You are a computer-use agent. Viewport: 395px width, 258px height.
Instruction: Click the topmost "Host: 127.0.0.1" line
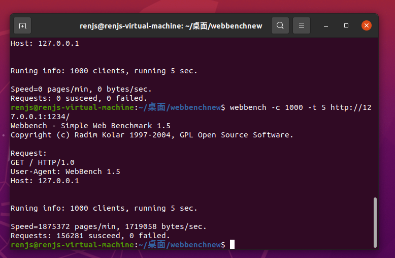[45, 43]
